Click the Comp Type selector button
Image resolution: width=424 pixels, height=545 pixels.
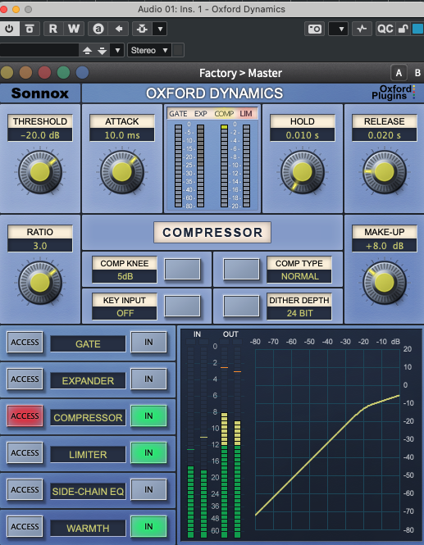tap(241, 269)
